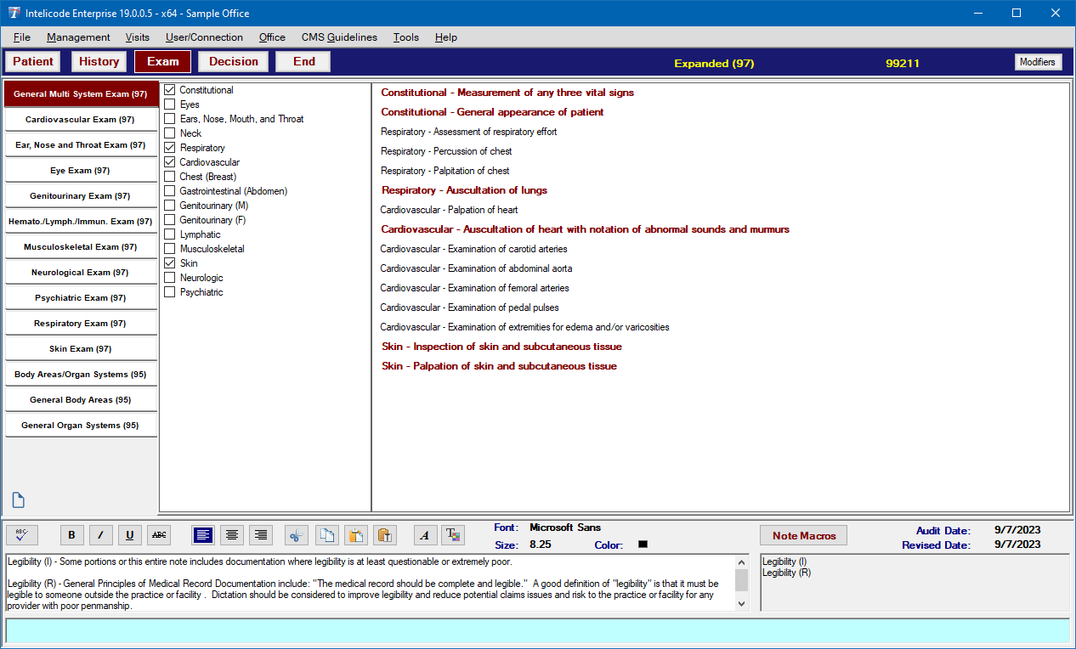Center align the note text
Image resolution: width=1076 pixels, height=649 pixels.
tap(232, 535)
